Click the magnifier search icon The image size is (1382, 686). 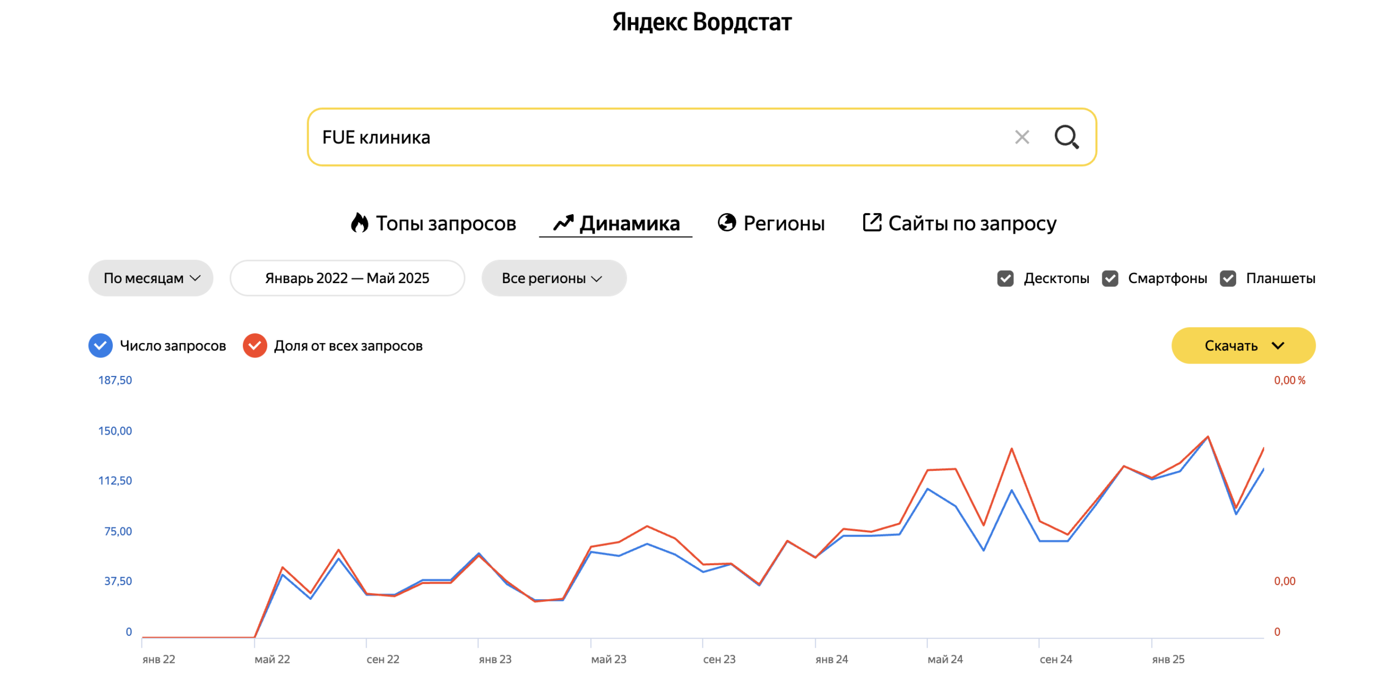(1066, 137)
